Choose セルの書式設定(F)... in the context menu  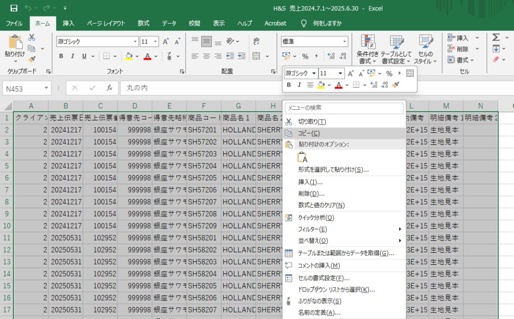[324, 278]
